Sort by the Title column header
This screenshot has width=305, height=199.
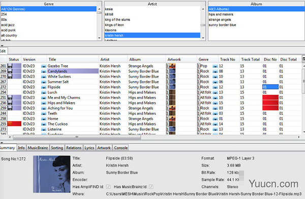click(73, 59)
